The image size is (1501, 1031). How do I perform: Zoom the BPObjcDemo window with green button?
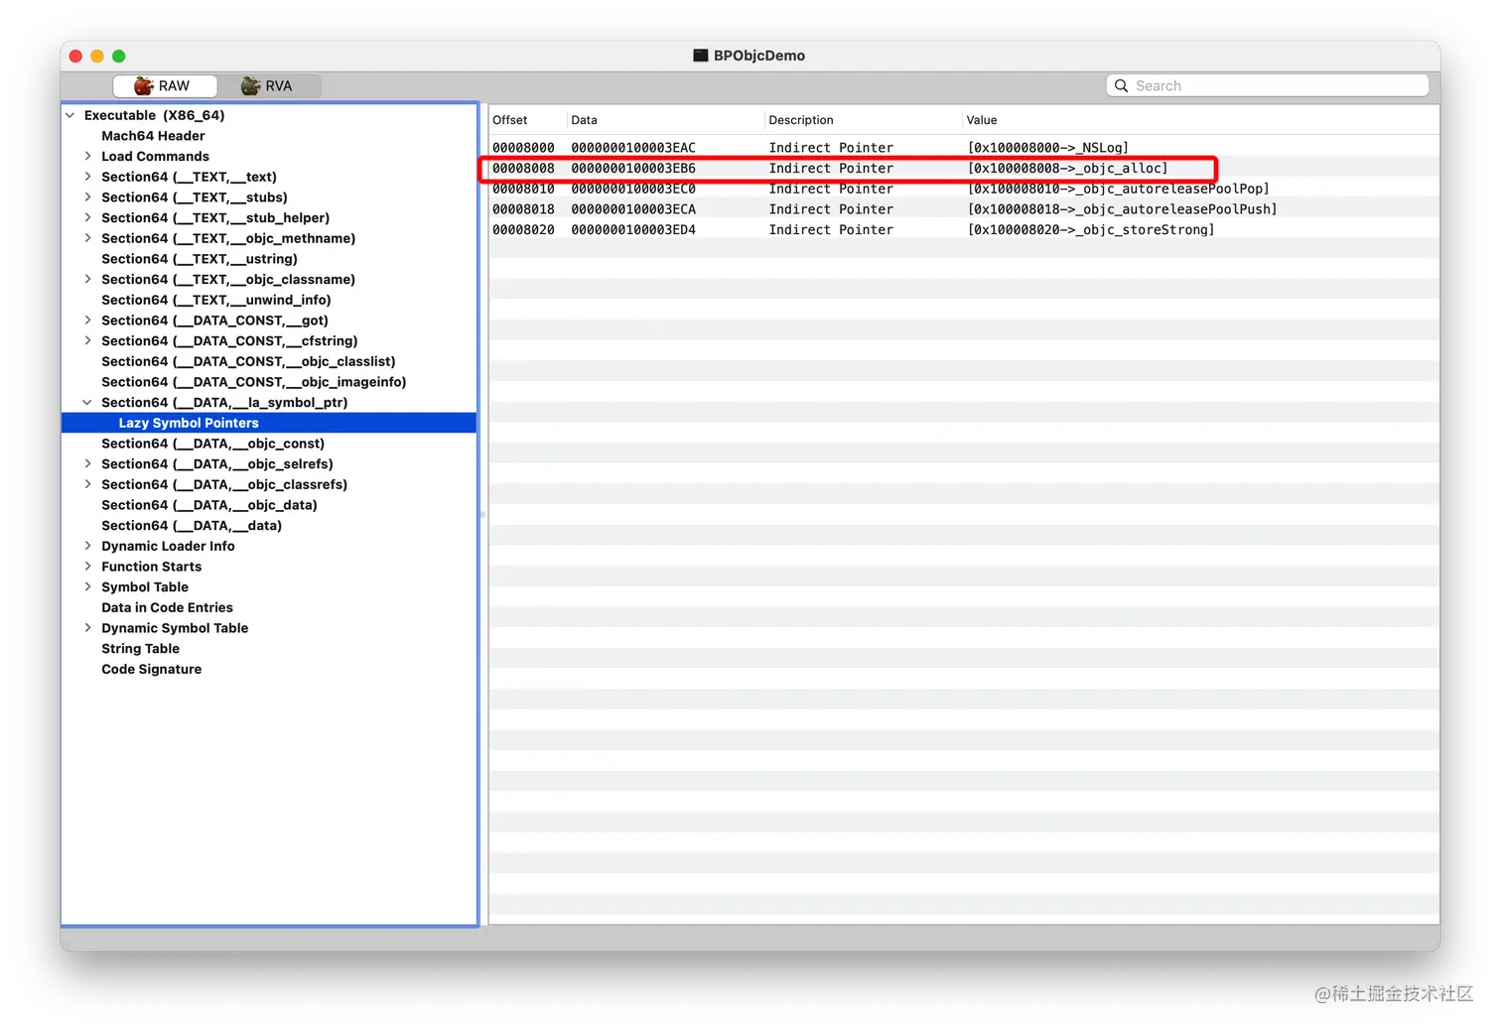119,57
